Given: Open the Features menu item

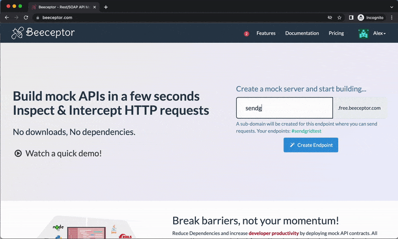Looking at the screenshot, I should [x=266, y=33].
